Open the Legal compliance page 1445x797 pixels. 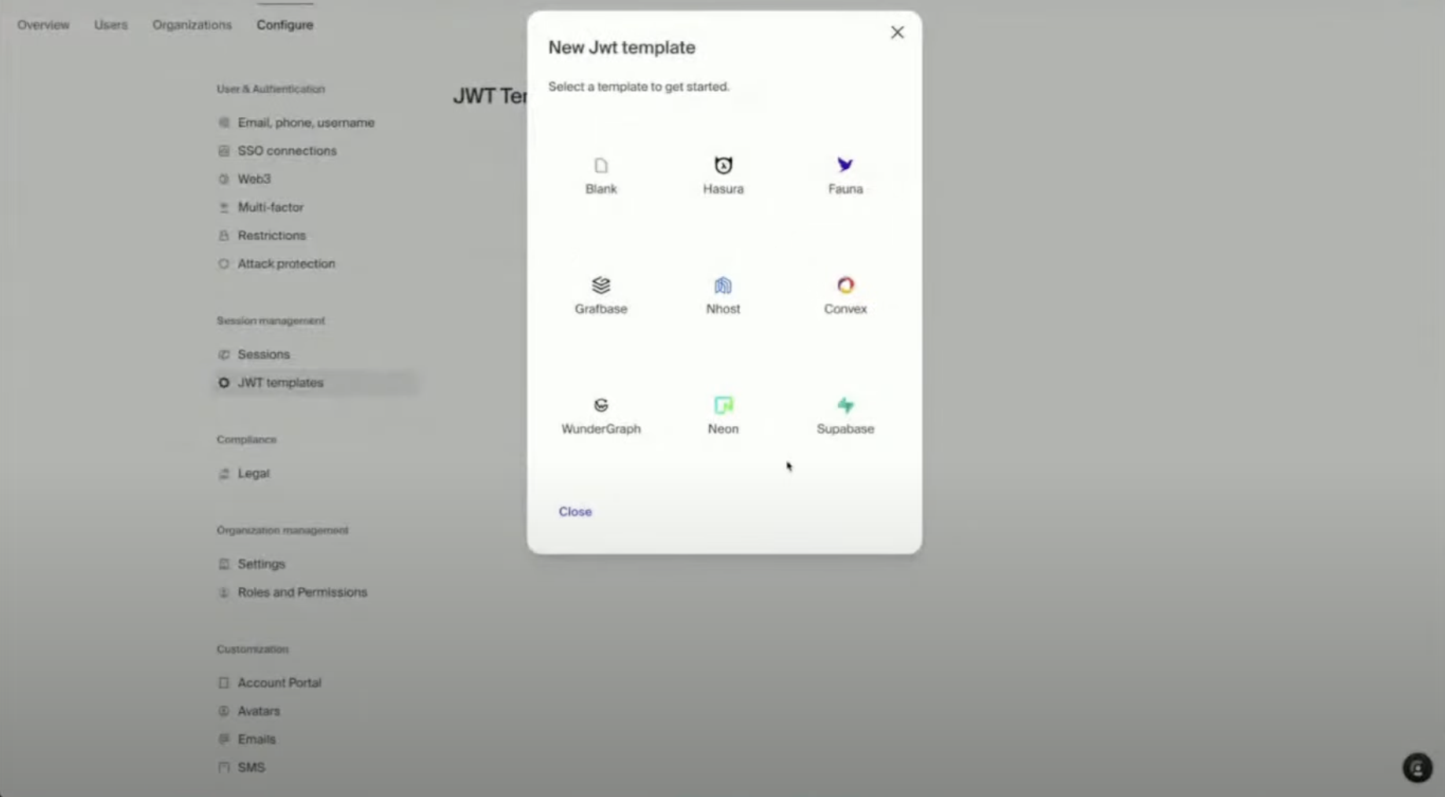pos(253,473)
